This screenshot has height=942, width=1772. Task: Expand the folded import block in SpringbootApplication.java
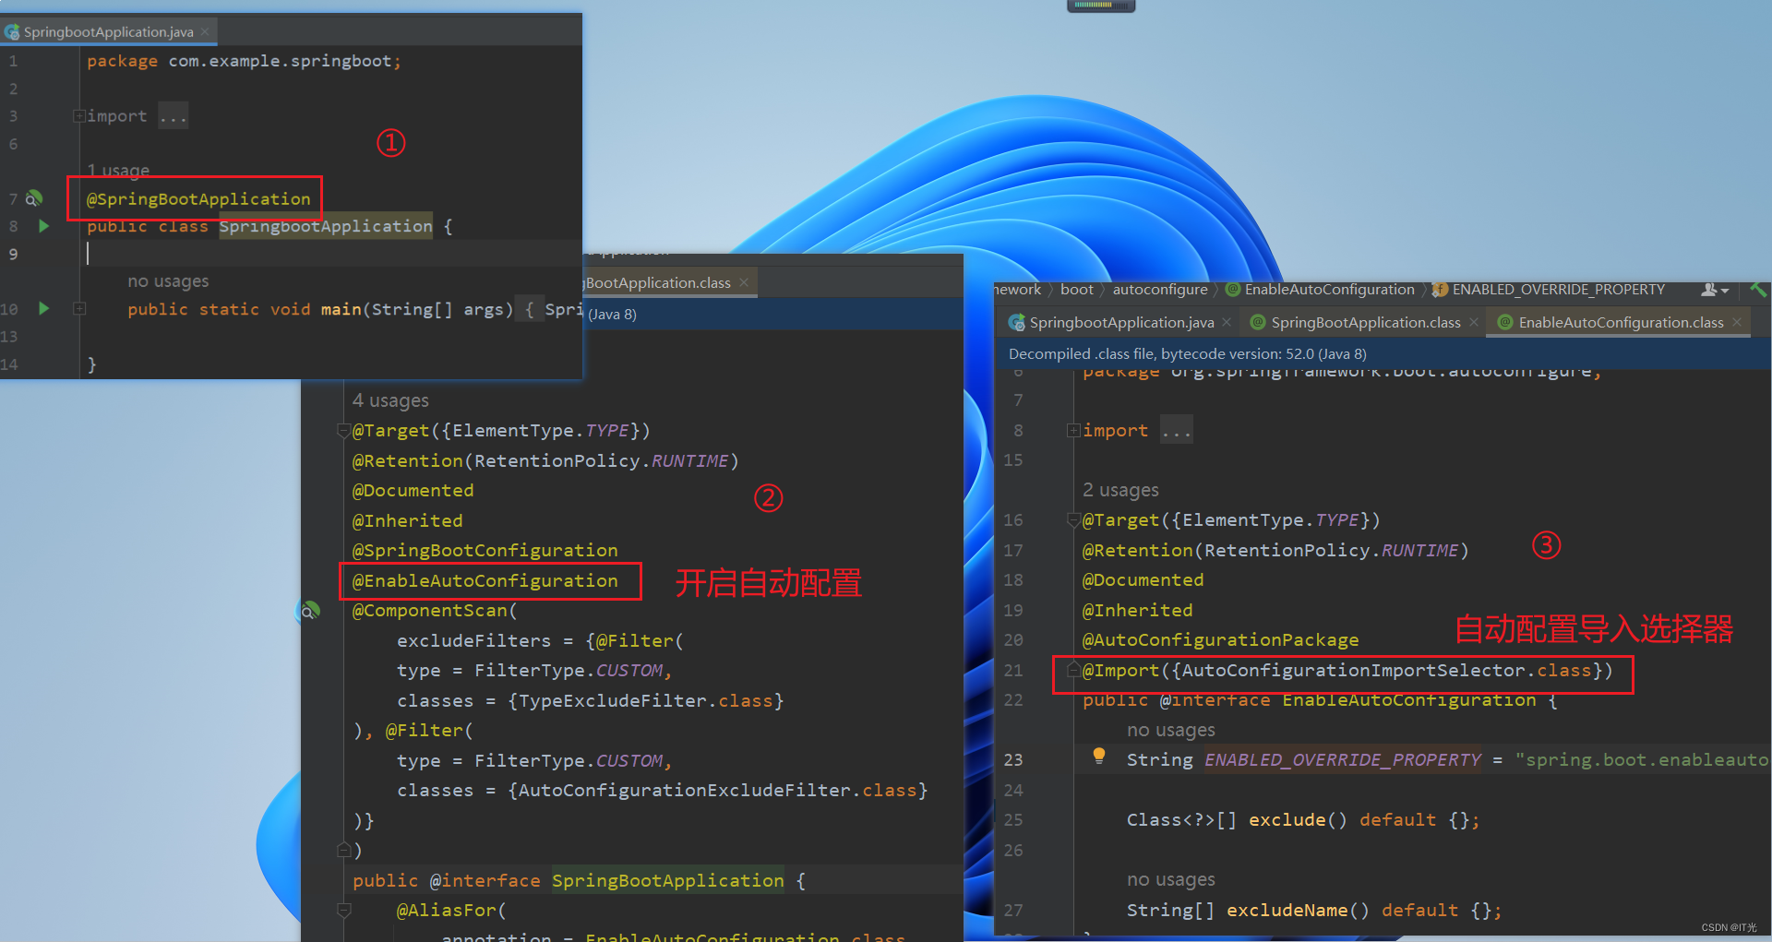pyautogui.click(x=79, y=116)
